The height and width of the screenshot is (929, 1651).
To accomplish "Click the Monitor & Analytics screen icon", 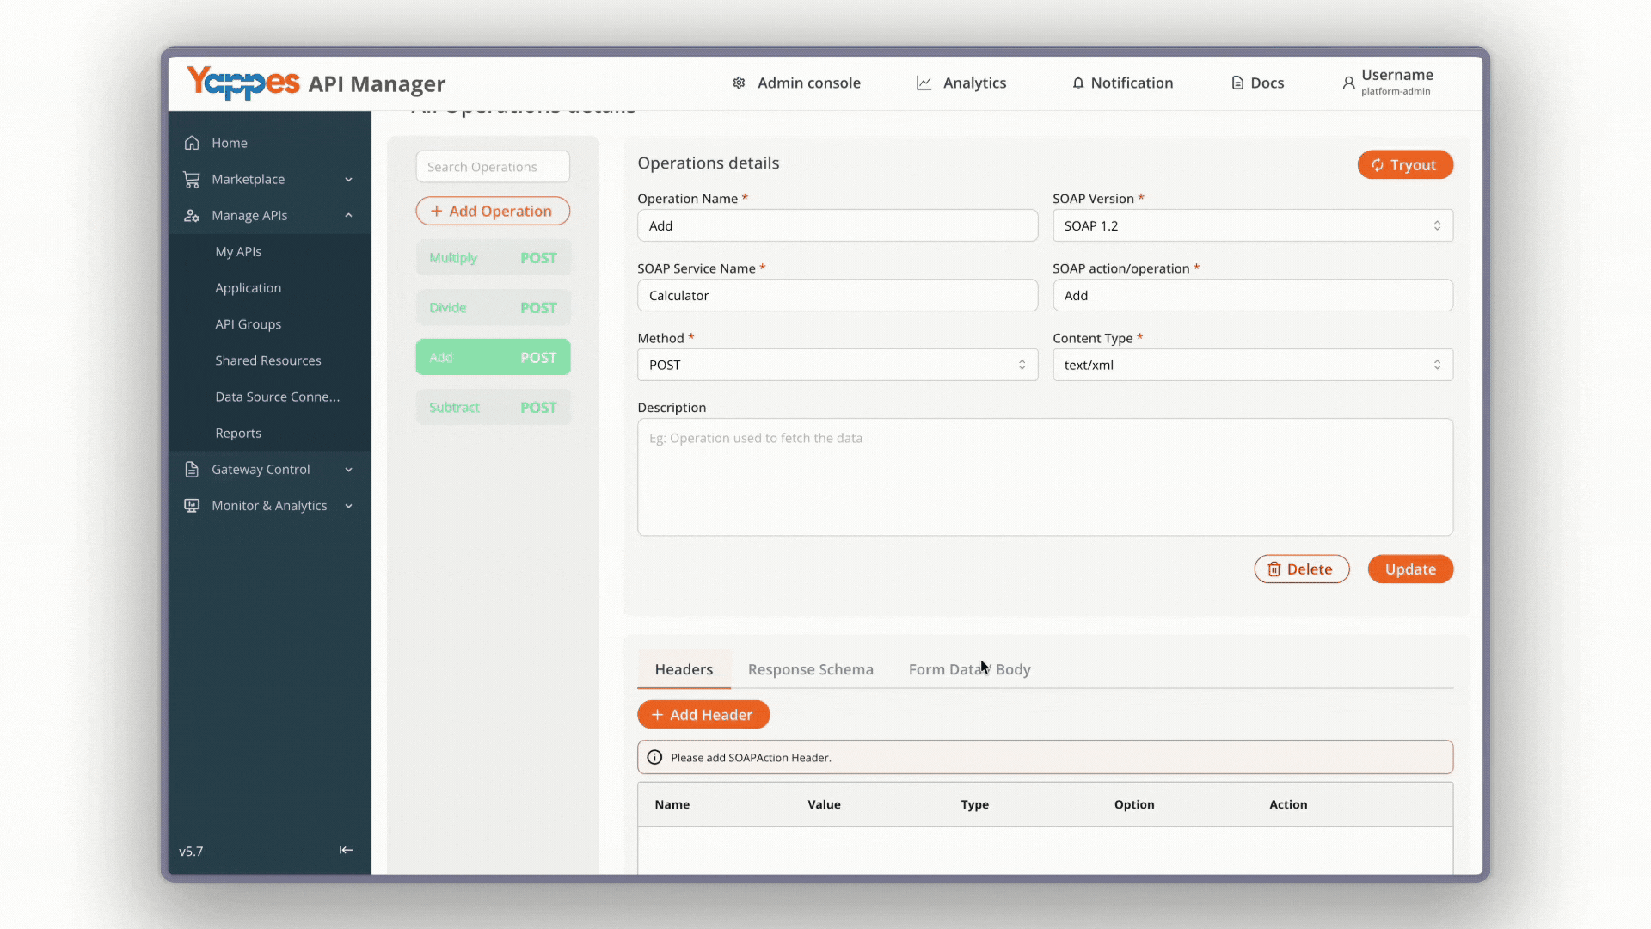I will pos(192,505).
